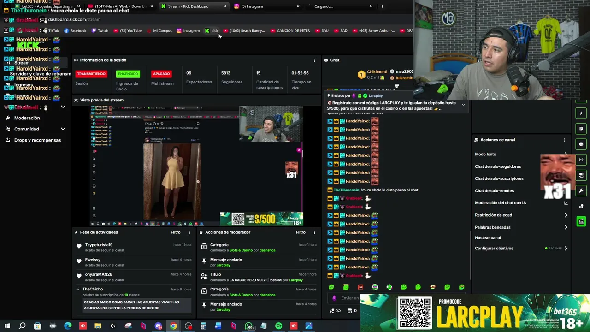Click the TRANSMITIENDO session status badge

(x=91, y=74)
